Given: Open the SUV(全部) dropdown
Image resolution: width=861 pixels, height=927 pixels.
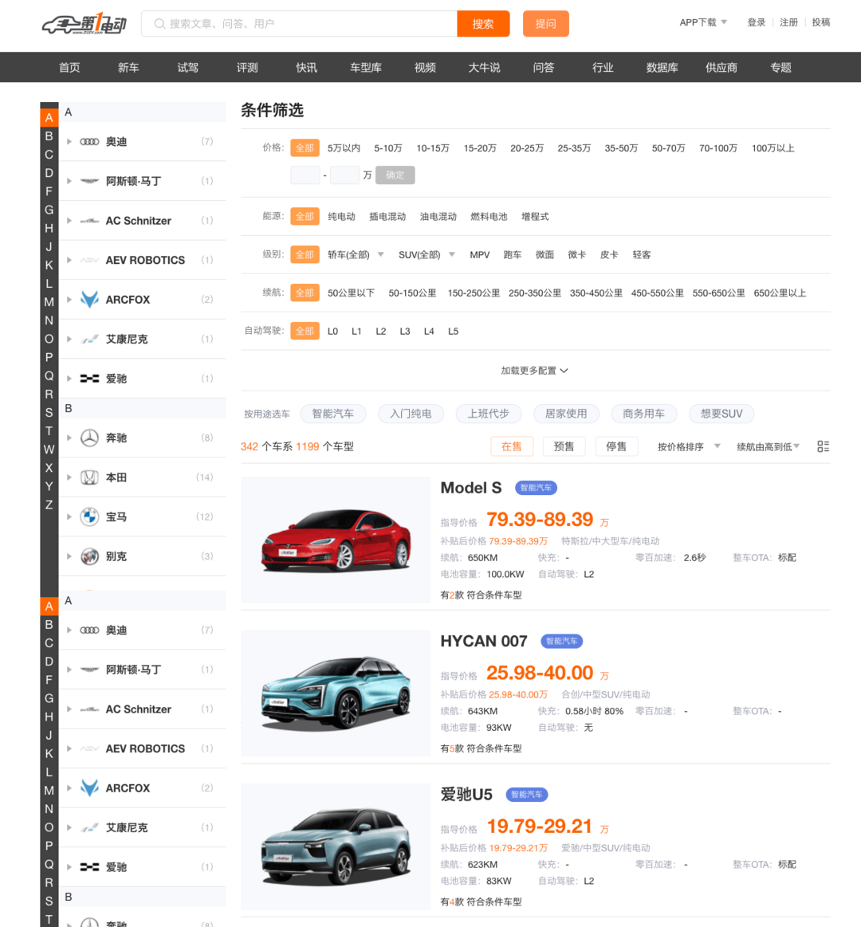Looking at the screenshot, I should point(427,255).
